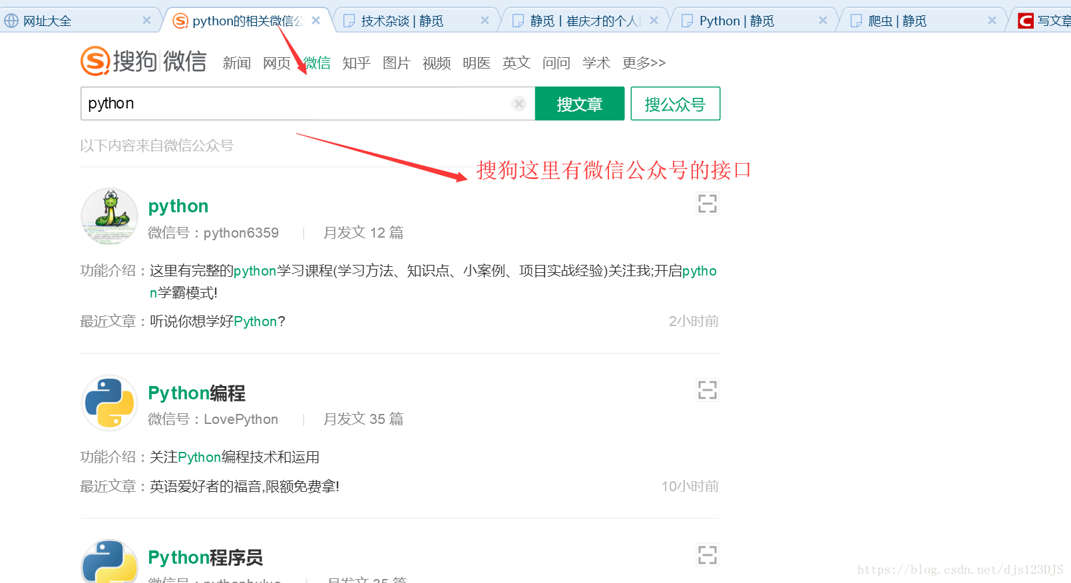1071x583 pixels.
Task: Open the python account title link
Action: [178, 206]
